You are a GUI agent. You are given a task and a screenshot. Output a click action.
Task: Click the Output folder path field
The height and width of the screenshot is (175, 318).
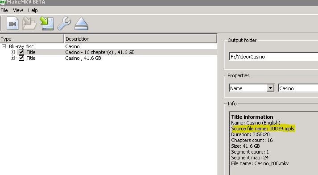273,57
